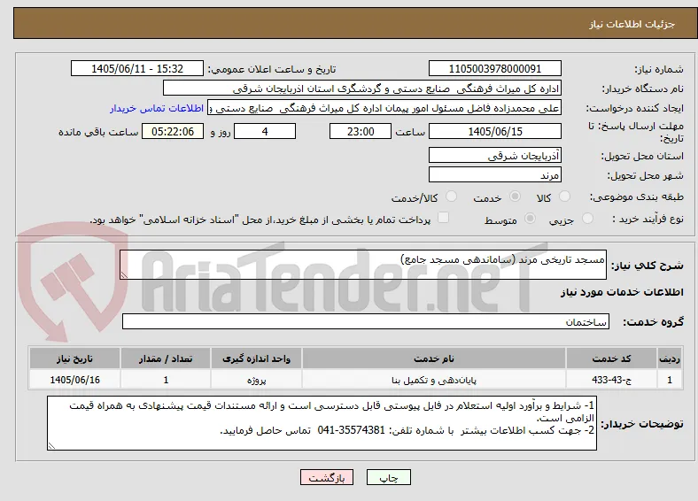Click the واحد اندازه گیری column header
The height and width of the screenshot is (501, 698).
point(256,358)
